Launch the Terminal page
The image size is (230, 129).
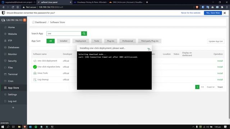click(x=13, y=74)
